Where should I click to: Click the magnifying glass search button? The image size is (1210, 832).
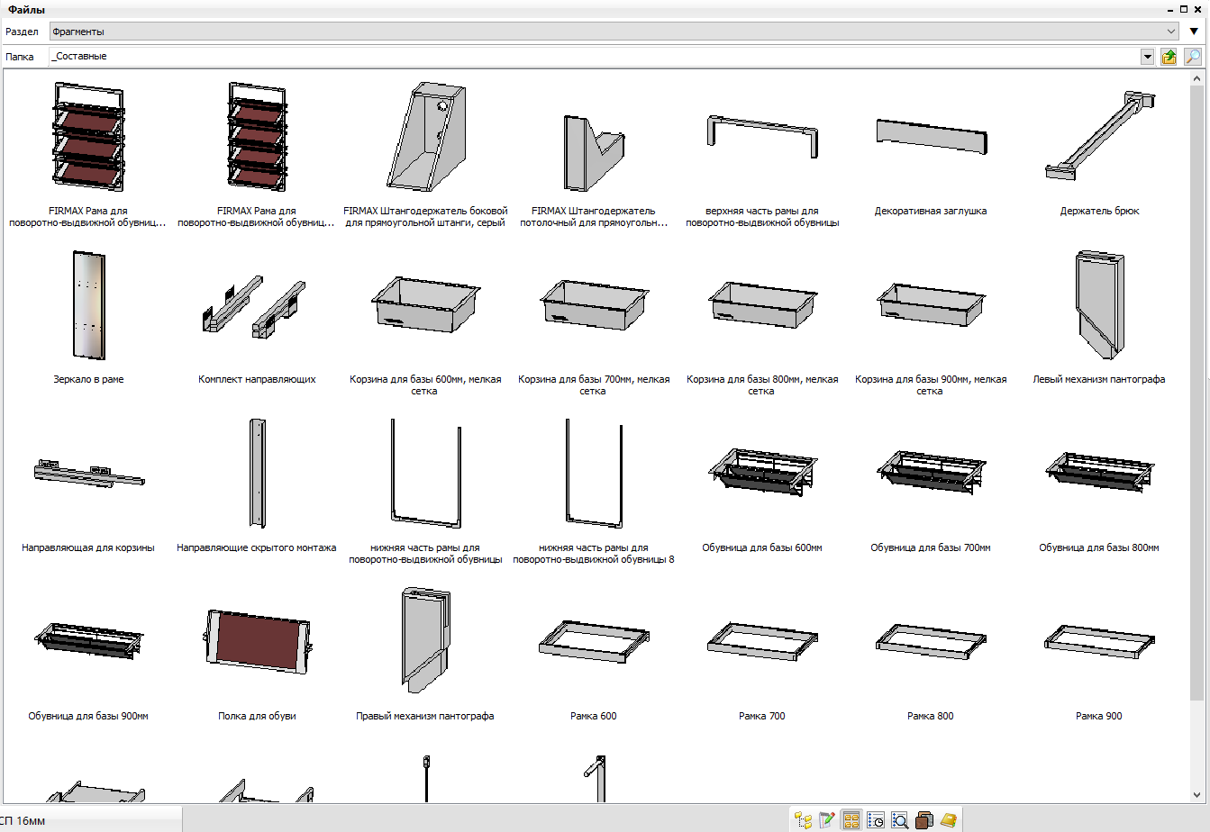click(x=1192, y=57)
